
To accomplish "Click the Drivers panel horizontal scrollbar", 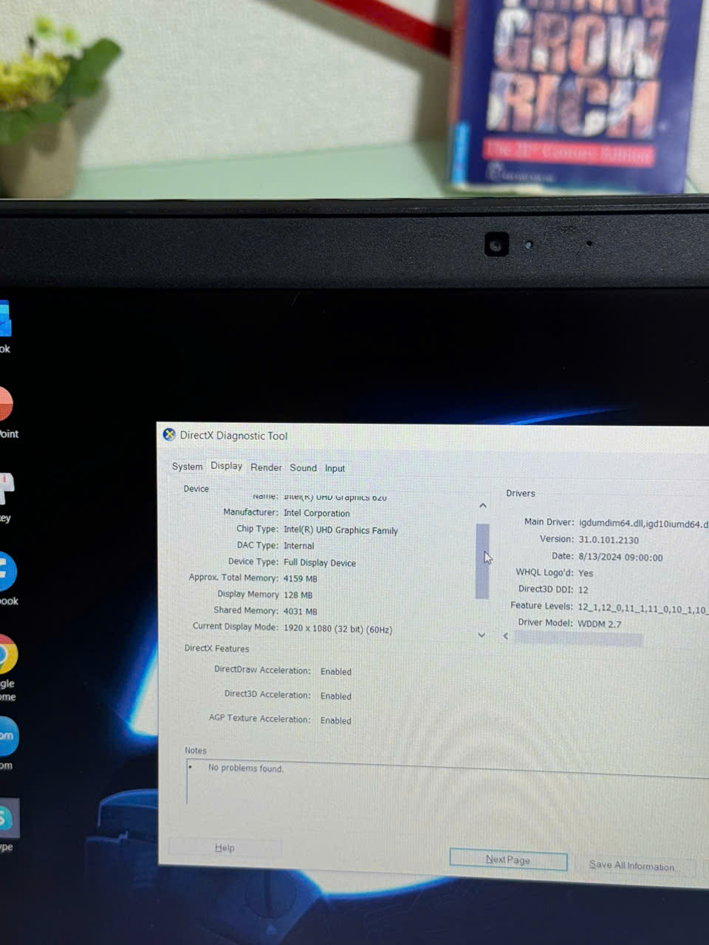I will (578, 639).
